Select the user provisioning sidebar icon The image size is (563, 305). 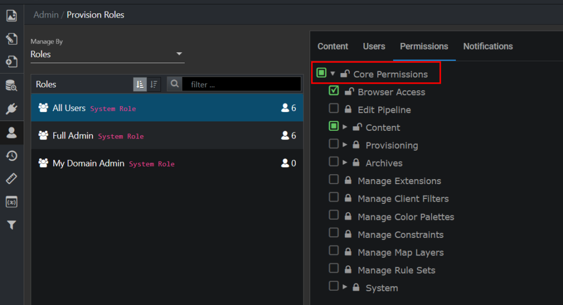pos(12,133)
